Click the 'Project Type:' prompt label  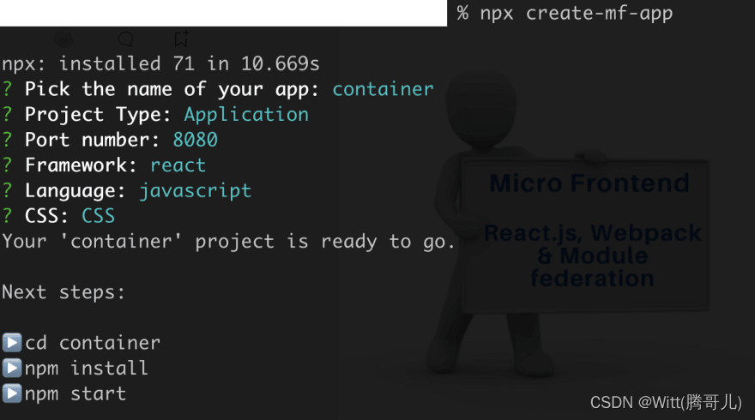pyautogui.click(x=98, y=115)
